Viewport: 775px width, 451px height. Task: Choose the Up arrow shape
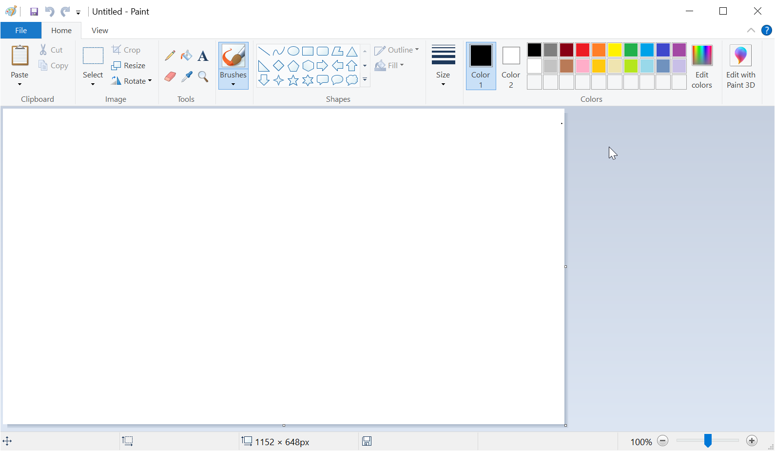click(352, 66)
